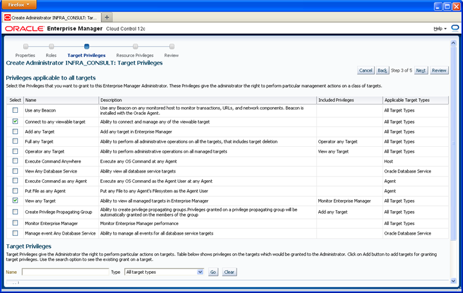Check the Add any Target privilege

click(15, 131)
